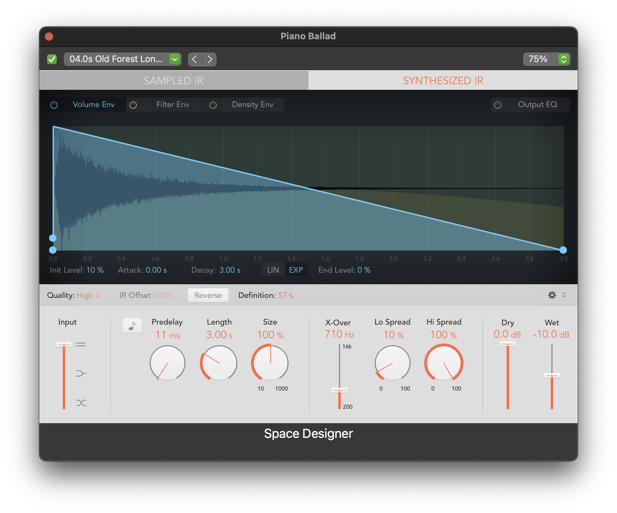617x513 pixels.
Task: Click the X-Over slider handle
Action: click(x=339, y=390)
